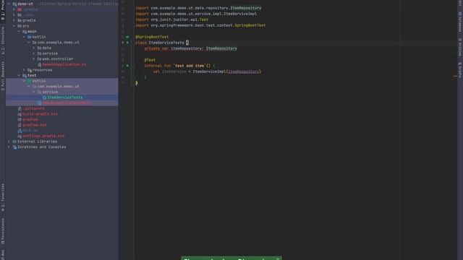Click the ItemServiceTests class name in editor
The image size is (463, 260).
[x=166, y=43]
